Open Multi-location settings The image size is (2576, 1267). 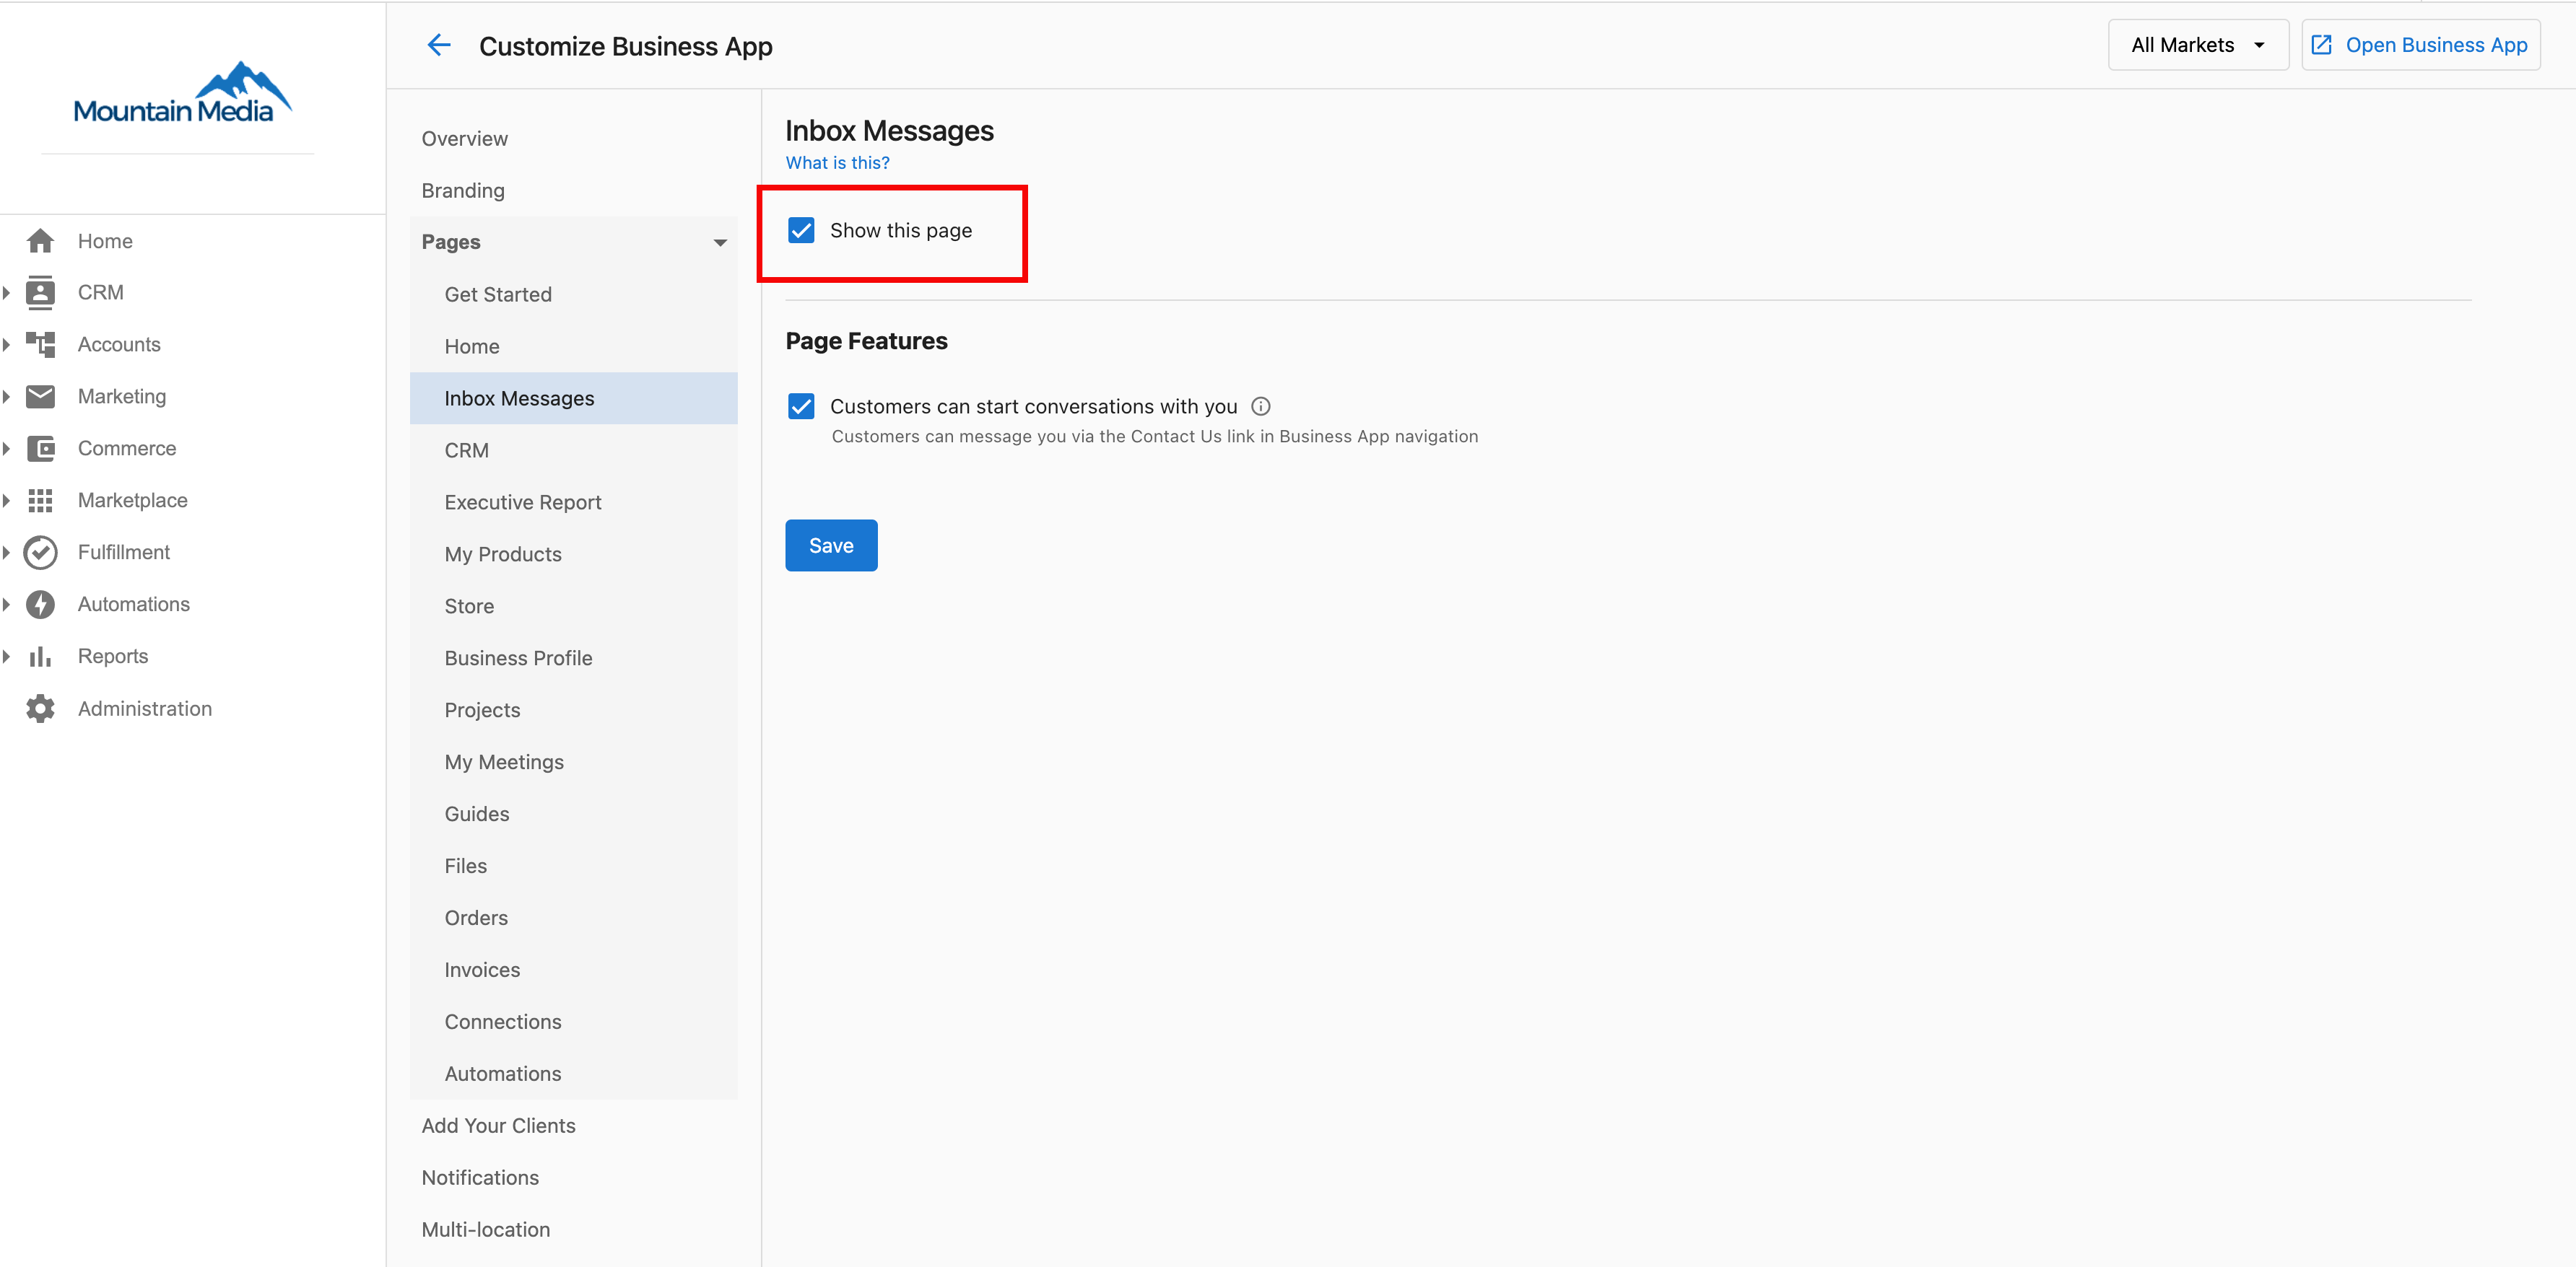pyautogui.click(x=485, y=1230)
